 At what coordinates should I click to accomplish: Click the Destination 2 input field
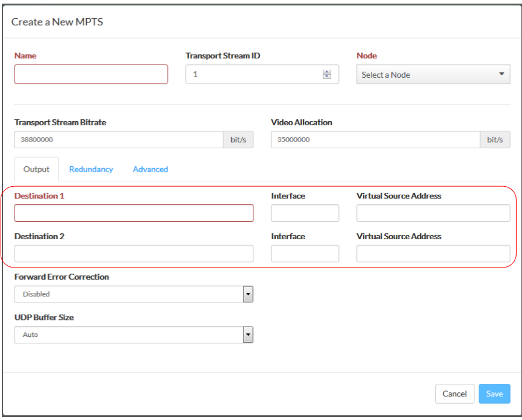click(134, 254)
